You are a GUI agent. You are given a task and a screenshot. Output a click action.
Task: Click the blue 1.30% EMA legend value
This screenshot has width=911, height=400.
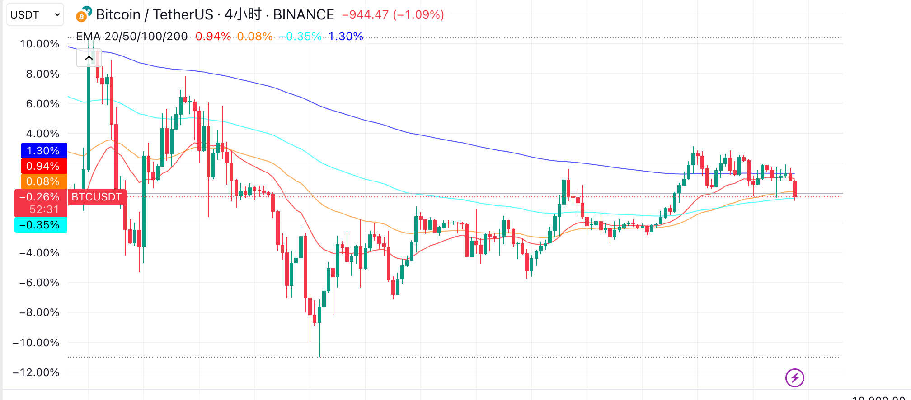(346, 36)
